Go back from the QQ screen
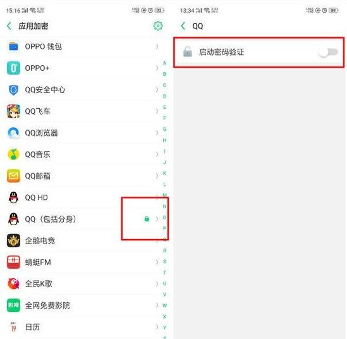The height and width of the screenshot is (339, 347). (x=183, y=26)
